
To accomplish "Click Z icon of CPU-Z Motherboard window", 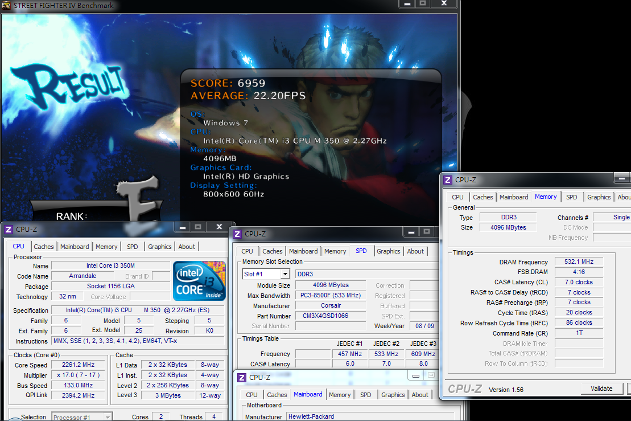I will point(241,378).
